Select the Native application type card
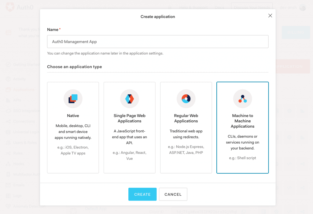The width and height of the screenshot is (313, 214). [x=73, y=127]
